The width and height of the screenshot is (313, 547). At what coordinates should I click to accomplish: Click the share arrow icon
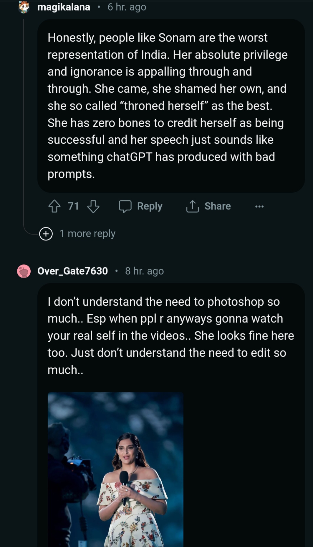tap(192, 206)
